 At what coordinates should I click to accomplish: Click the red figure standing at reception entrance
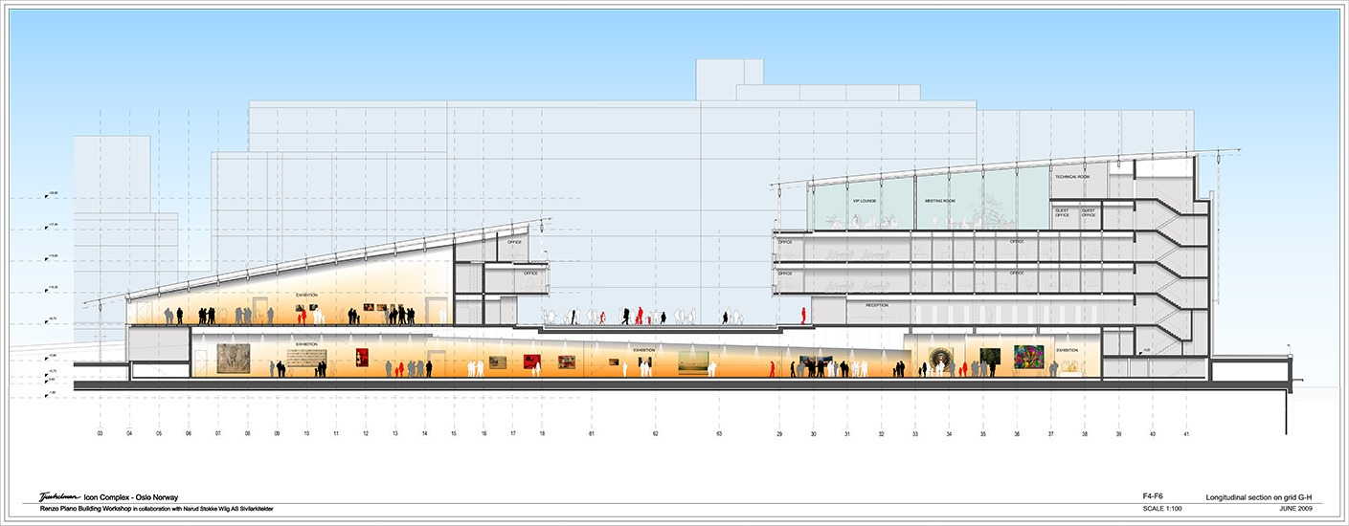coord(803,315)
